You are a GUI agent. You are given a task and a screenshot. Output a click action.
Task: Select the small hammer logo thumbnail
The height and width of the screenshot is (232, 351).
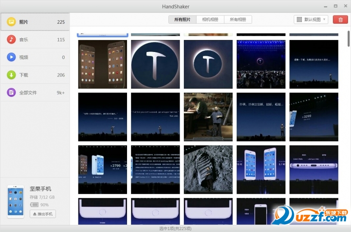pyautogui.click(x=208, y=64)
